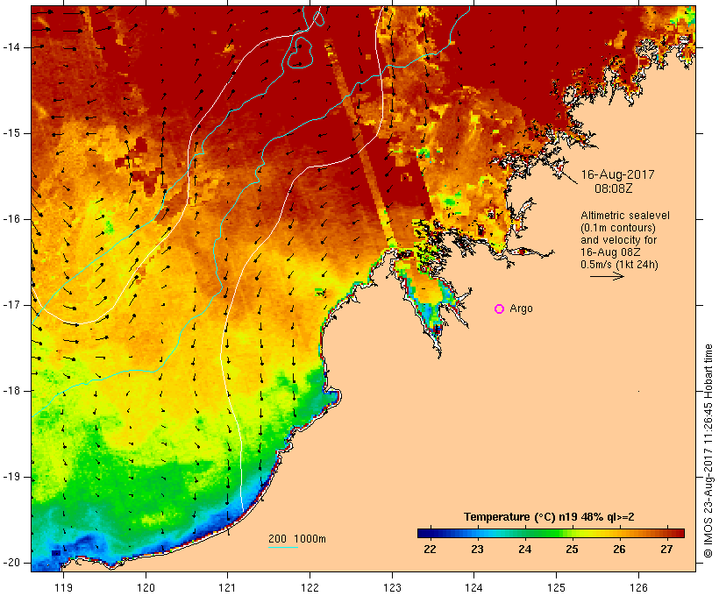Viewport: 719px width, 596px height.
Task: Click the longitude label '125'
Action: pos(556,587)
